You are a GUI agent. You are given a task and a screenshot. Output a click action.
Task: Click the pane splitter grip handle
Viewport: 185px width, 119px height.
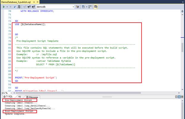(x=107, y=97)
